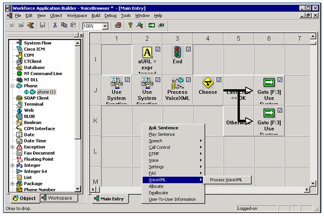This screenshot has height=216, width=324.
Task: Click the Ask Sentence context menu item
Action: (x=163, y=128)
